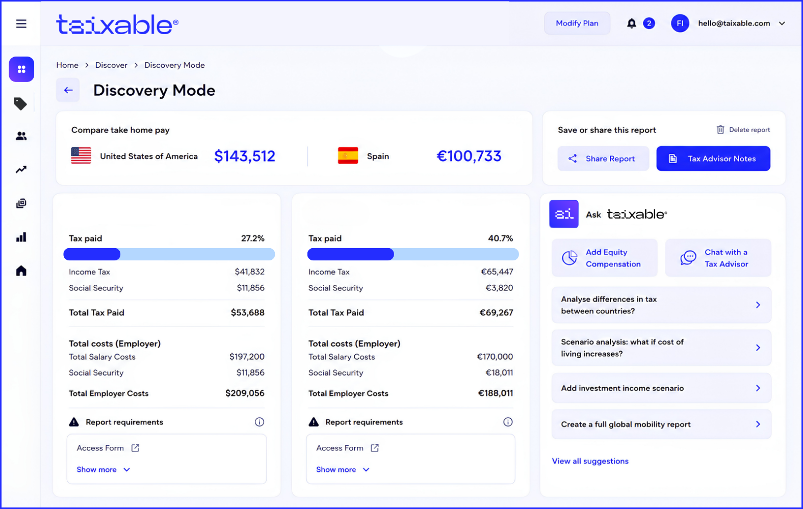The height and width of the screenshot is (509, 803).
Task: Click the US report requirements warning icon
Action: coord(74,422)
